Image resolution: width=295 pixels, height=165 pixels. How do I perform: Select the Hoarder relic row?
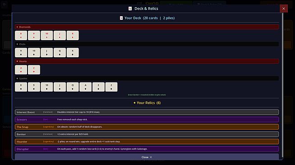tap(147, 142)
